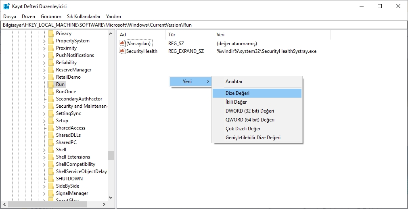408x209 pixels.
Task: Click the Proximity folder icon
Action: (51, 48)
